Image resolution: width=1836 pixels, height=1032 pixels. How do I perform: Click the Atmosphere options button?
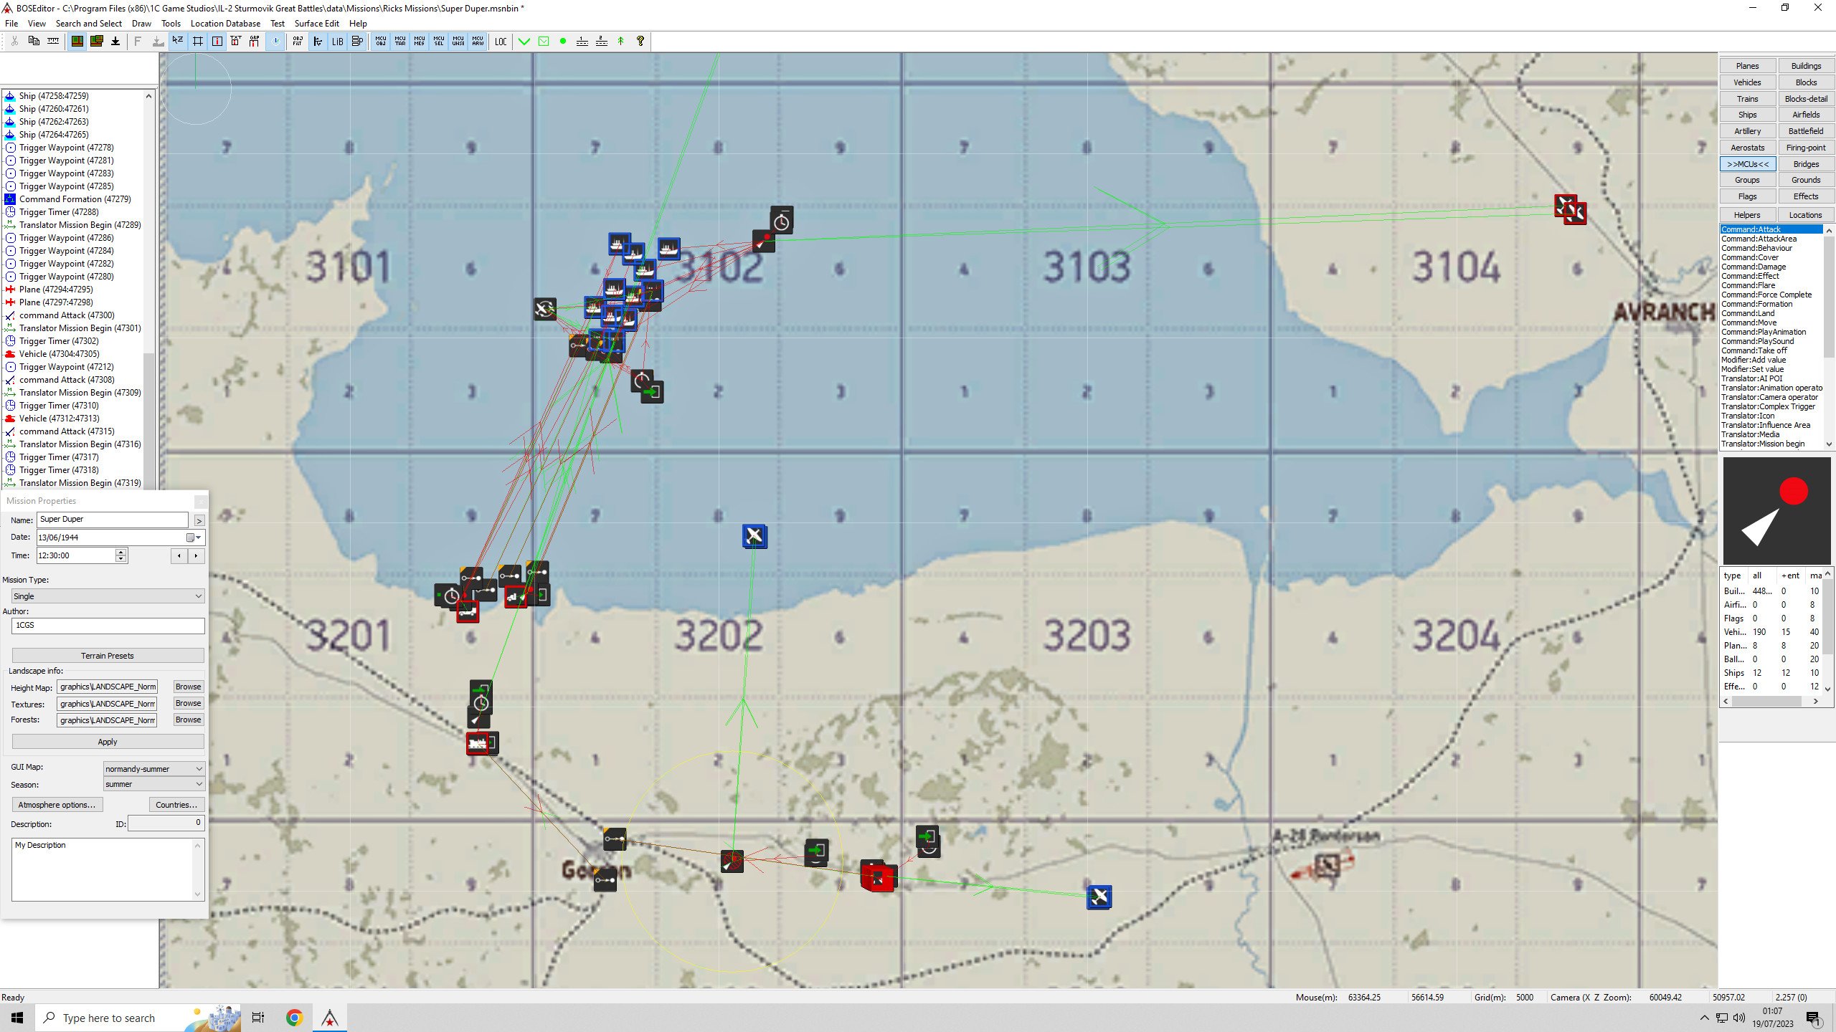(x=57, y=805)
